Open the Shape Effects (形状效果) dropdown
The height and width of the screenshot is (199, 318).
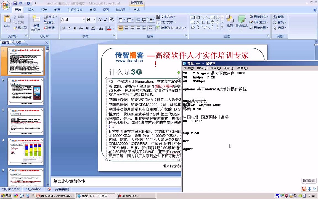259,28
